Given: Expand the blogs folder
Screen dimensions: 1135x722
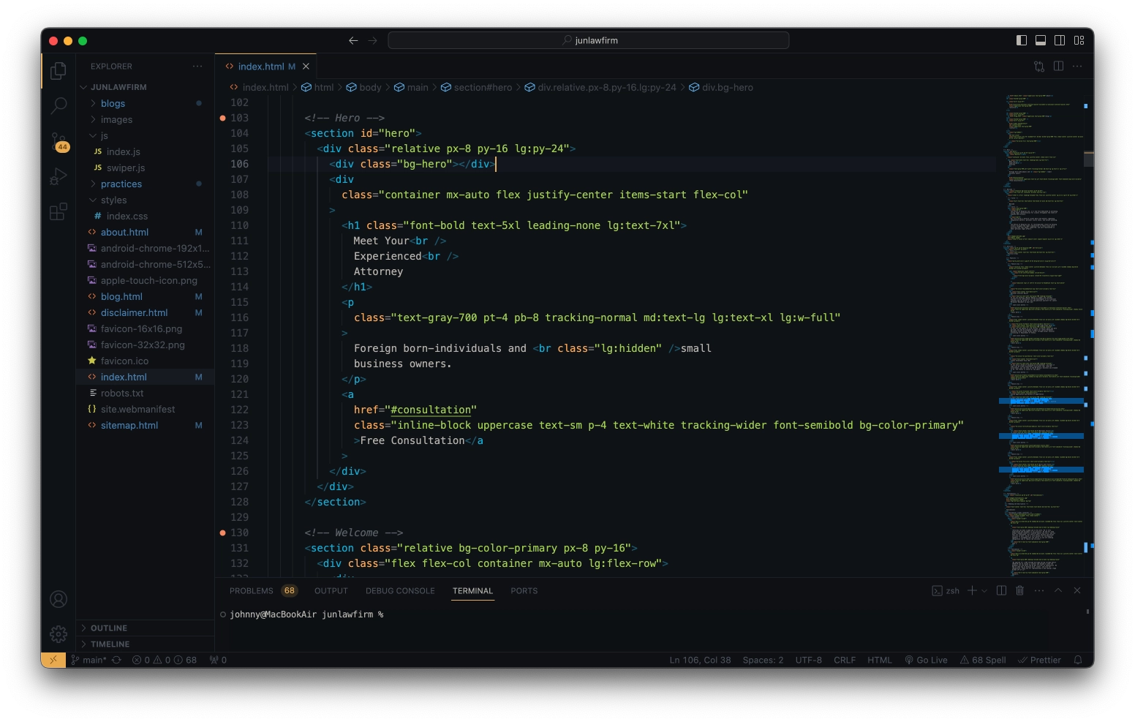Looking at the screenshot, I should click(146, 103).
